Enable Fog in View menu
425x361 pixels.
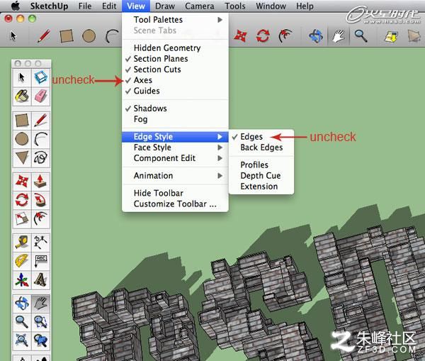coord(175,119)
